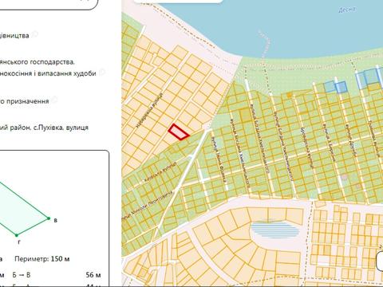Click info icon beside 'івництва' text
This screenshot has width=383, height=287.
point(35,34)
